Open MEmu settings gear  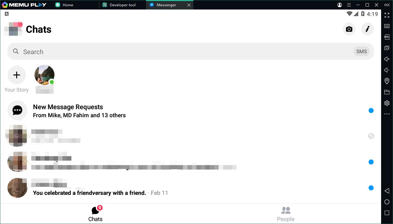387,103
